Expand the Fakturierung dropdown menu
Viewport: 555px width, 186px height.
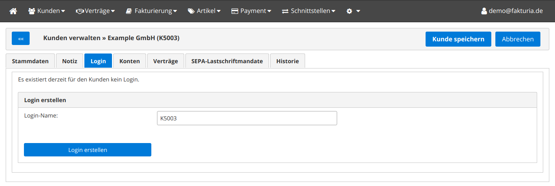(x=156, y=11)
